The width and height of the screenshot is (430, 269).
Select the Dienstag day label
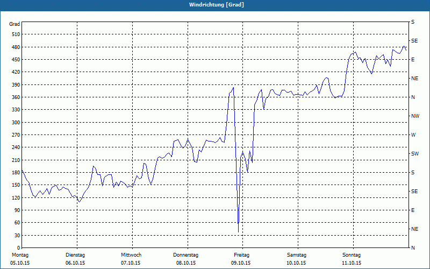point(75,255)
